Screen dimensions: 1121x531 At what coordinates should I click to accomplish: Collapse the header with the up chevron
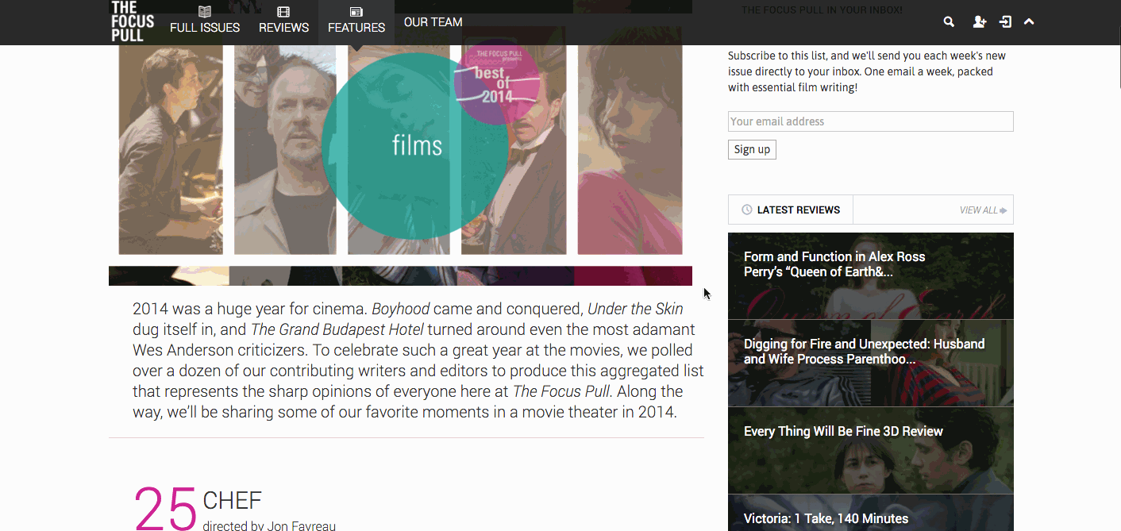click(1029, 22)
